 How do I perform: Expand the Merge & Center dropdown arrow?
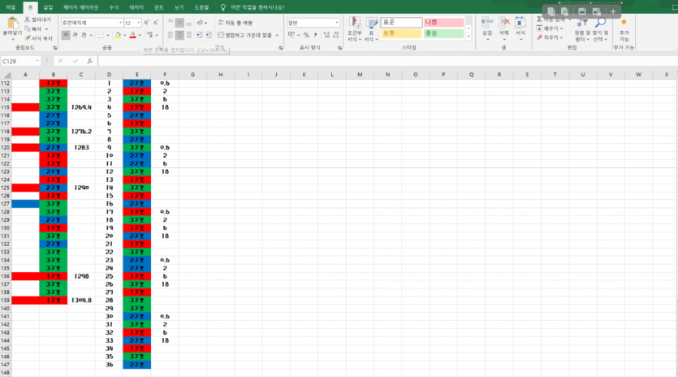click(x=277, y=35)
